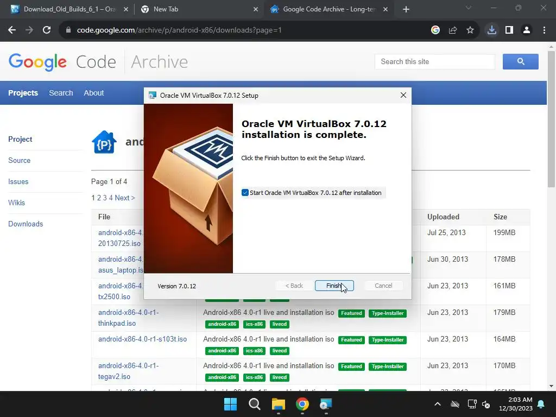
Task: Go to page 4 of downloads
Action: pyautogui.click(x=111, y=198)
